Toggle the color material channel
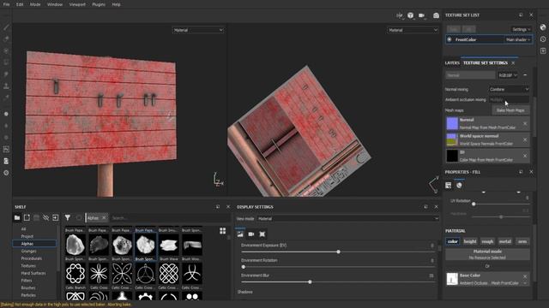Image resolution: width=549 pixels, height=308 pixels. (452, 241)
